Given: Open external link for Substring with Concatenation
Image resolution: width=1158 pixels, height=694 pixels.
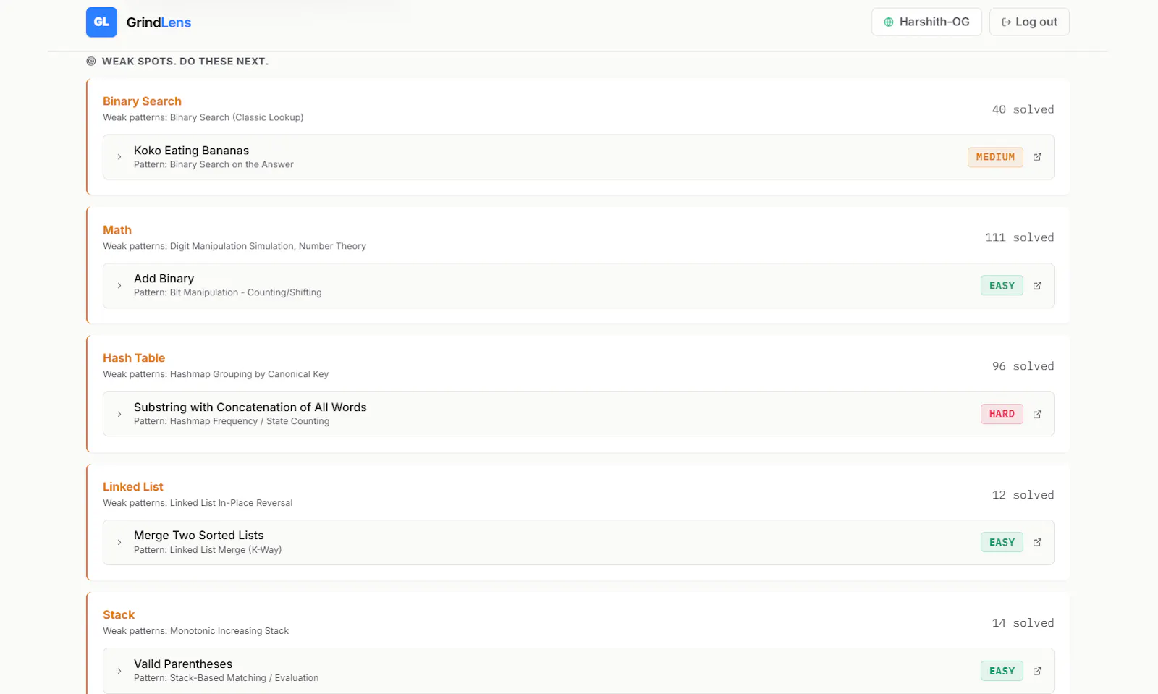Looking at the screenshot, I should point(1037,414).
